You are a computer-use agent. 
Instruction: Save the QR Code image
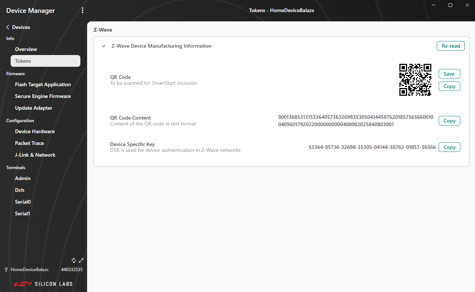coord(449,74)
